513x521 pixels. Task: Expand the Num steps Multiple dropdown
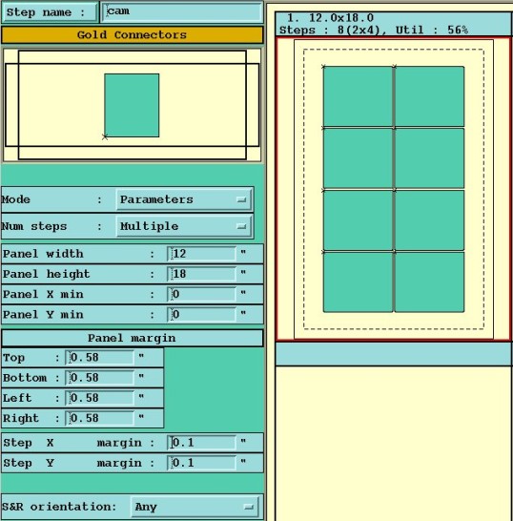(184, 226)
